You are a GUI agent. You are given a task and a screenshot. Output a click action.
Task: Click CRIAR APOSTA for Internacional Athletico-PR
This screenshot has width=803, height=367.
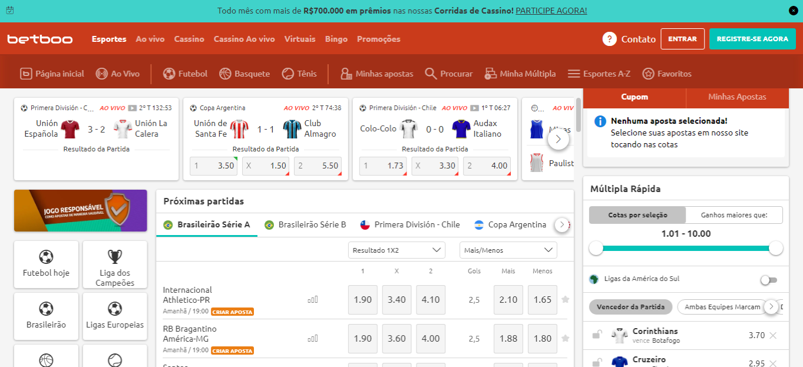233,312
